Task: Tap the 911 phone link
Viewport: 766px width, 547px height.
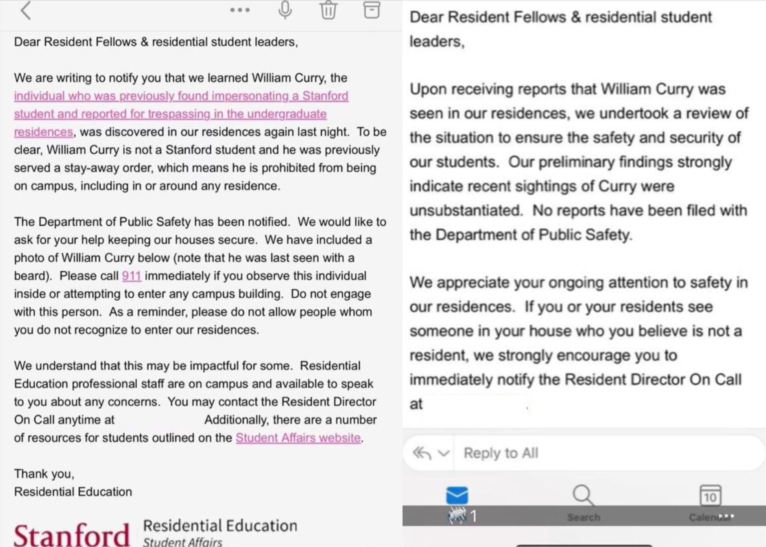Action: click(x=131, y=276)
